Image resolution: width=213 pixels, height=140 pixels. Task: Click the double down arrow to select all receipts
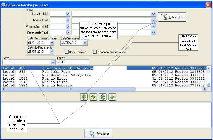[84, 97]
